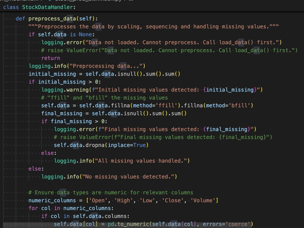Click the line 'if initial_missing > 0:'
Viewport: 304px width, 228px height.
pyautogui.click(x=65, y=82)
